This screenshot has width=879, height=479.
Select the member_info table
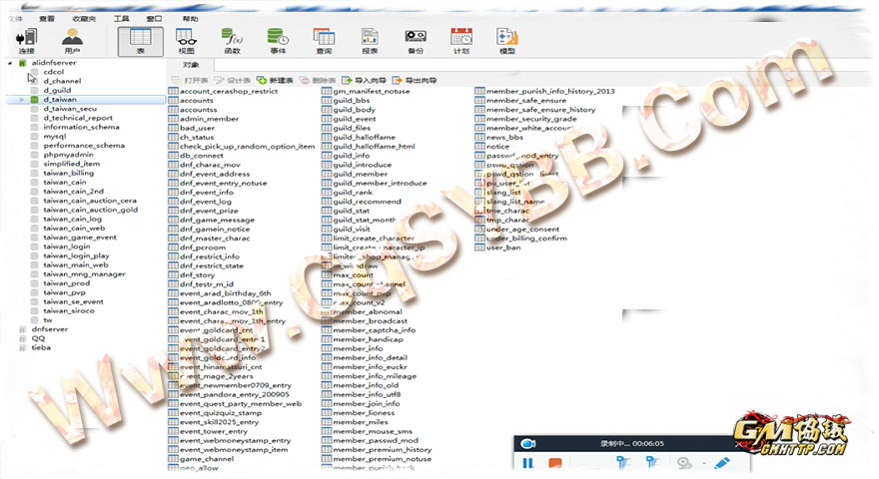(x=359, y=348)
